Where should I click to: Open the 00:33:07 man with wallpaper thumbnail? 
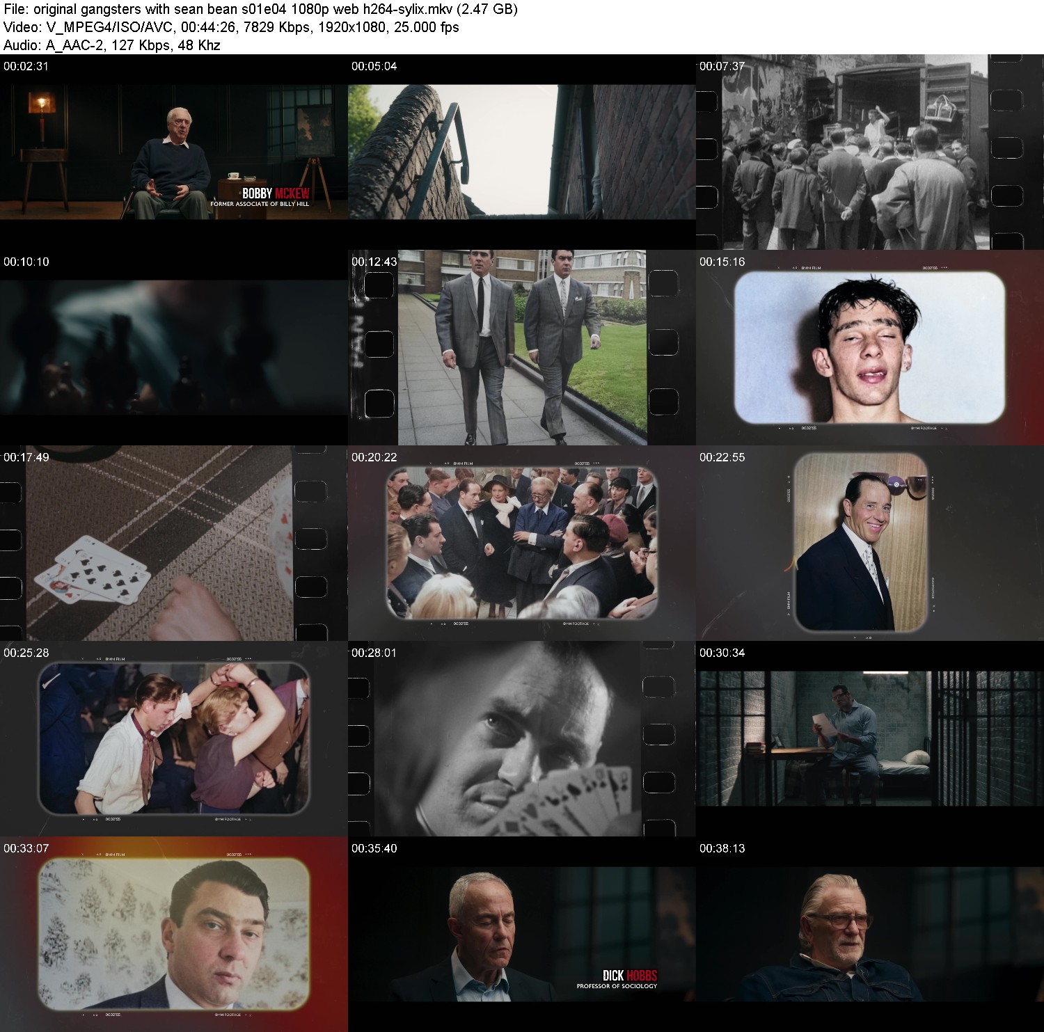point(174,935)
